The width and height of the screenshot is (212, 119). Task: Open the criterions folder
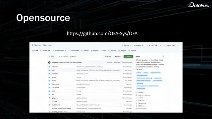tap(55, 67)
